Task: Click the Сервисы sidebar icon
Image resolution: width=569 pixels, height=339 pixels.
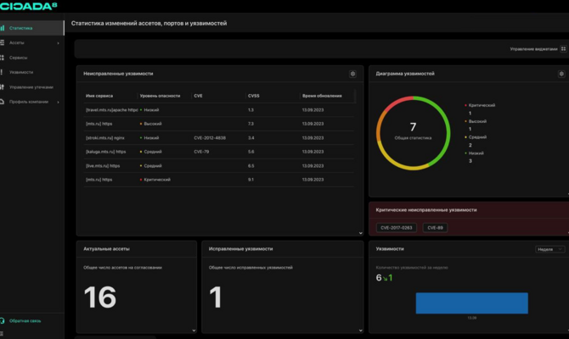Action: [x=3, y=58]
